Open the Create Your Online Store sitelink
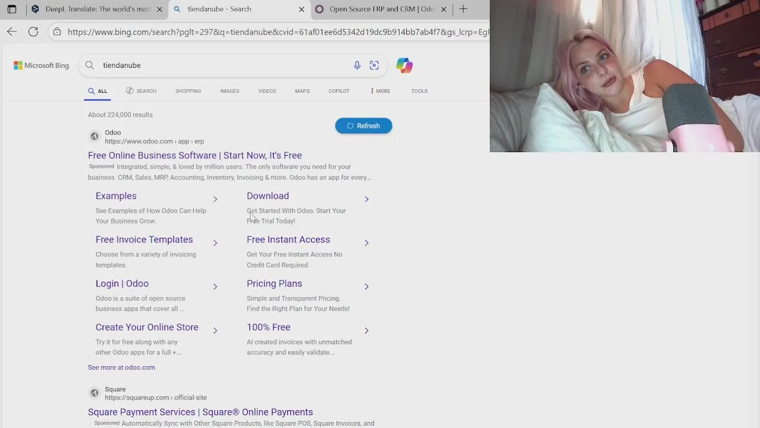 pos(147,328)
